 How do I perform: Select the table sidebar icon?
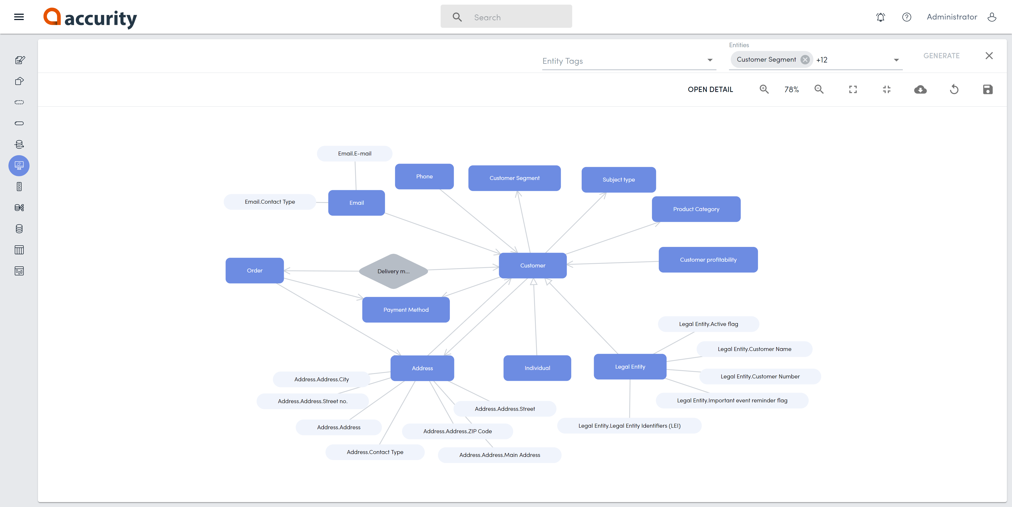click(x=19, y=250)
